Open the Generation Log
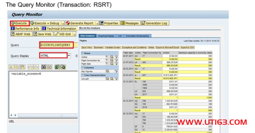The image size is (255, 133). tap(155, 23)
